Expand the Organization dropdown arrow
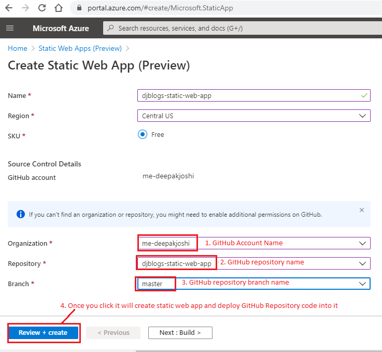 pyautogui.click(x=362, y=243)
